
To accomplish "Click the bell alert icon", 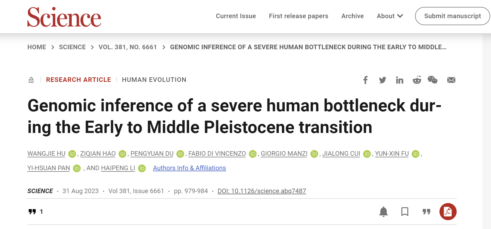I will point(383,212).
